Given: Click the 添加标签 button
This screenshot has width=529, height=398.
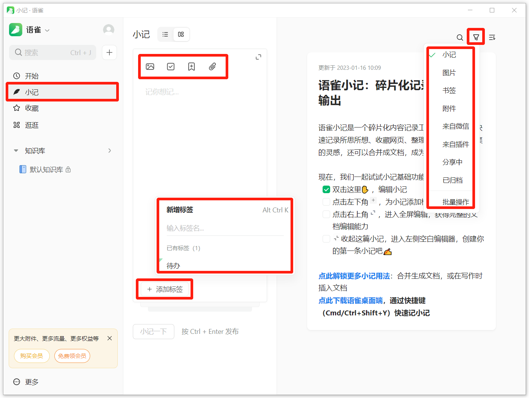Looking at the screenshot, I should coord(165,289).
